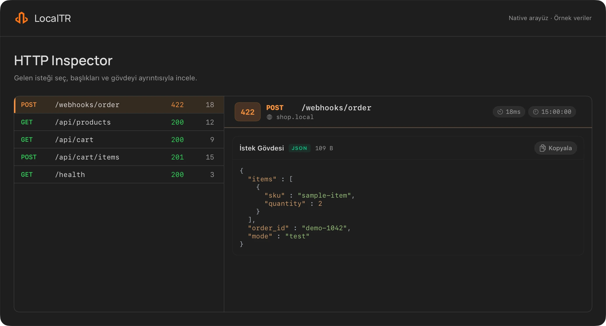
Task: Click the globe icon beside shop.local
Action: click(x=269, y=117)
